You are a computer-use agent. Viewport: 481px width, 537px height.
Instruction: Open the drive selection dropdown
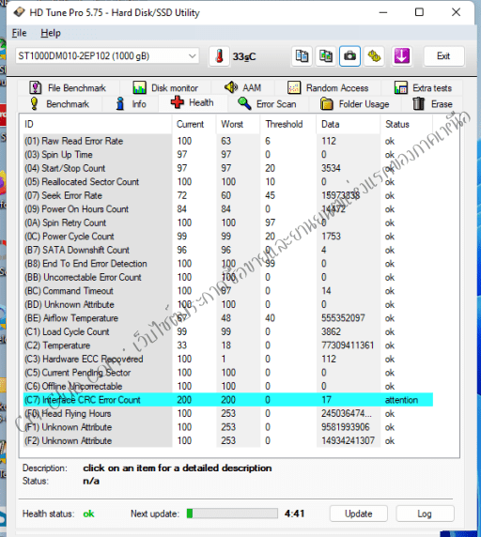pos(107,55)
